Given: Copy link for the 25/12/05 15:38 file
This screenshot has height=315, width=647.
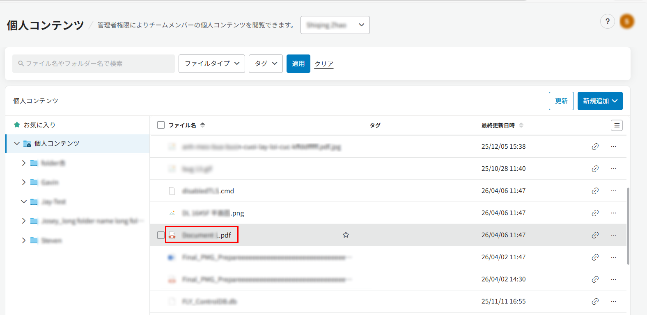Looking at the screenshot, I should [595, 147].
